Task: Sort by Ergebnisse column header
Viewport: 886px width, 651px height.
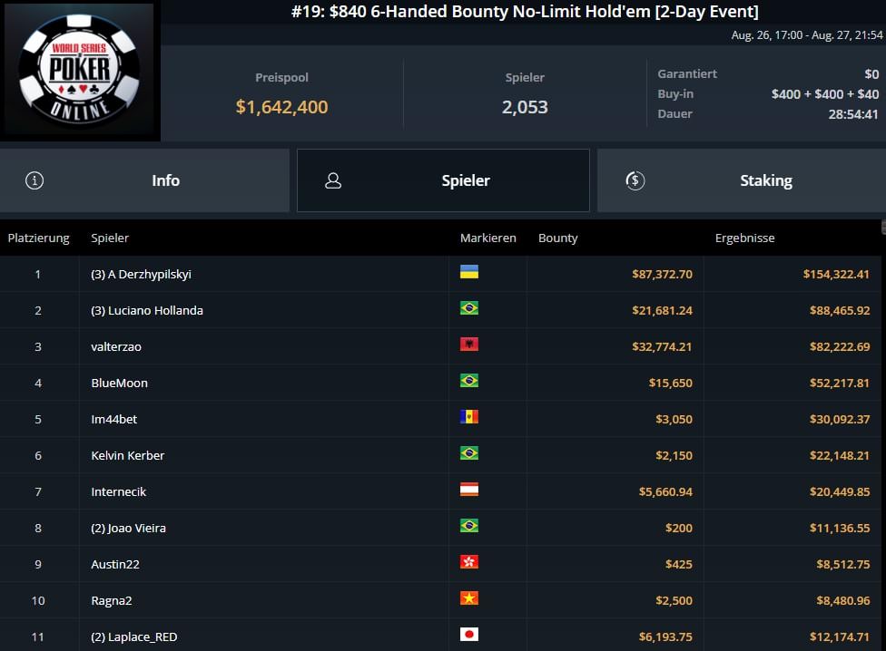Action: point(744,238)
